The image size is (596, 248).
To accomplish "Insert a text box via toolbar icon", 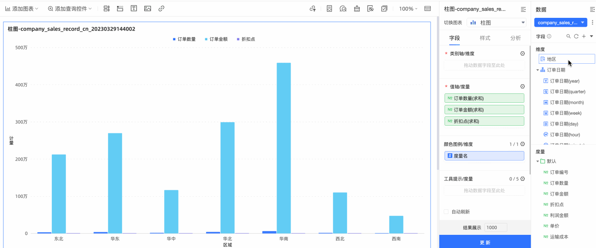I will tap(134, 8).
